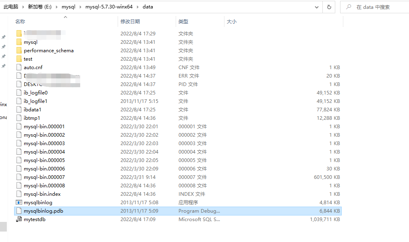Select the mysqlbinlog application icon

pyautogui.click(x=19, y=203)
